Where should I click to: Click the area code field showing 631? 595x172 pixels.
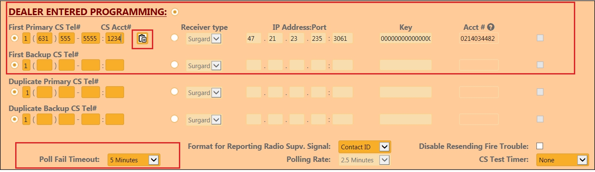[43, 39]
